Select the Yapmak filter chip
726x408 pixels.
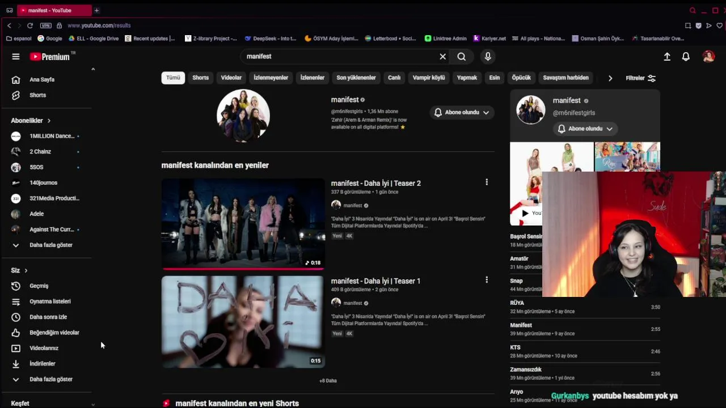(467, 78)
